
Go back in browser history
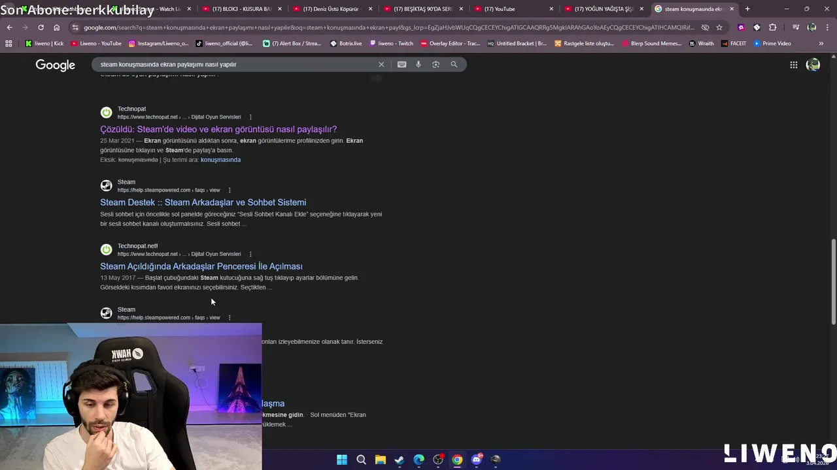[x=9, y=27]
